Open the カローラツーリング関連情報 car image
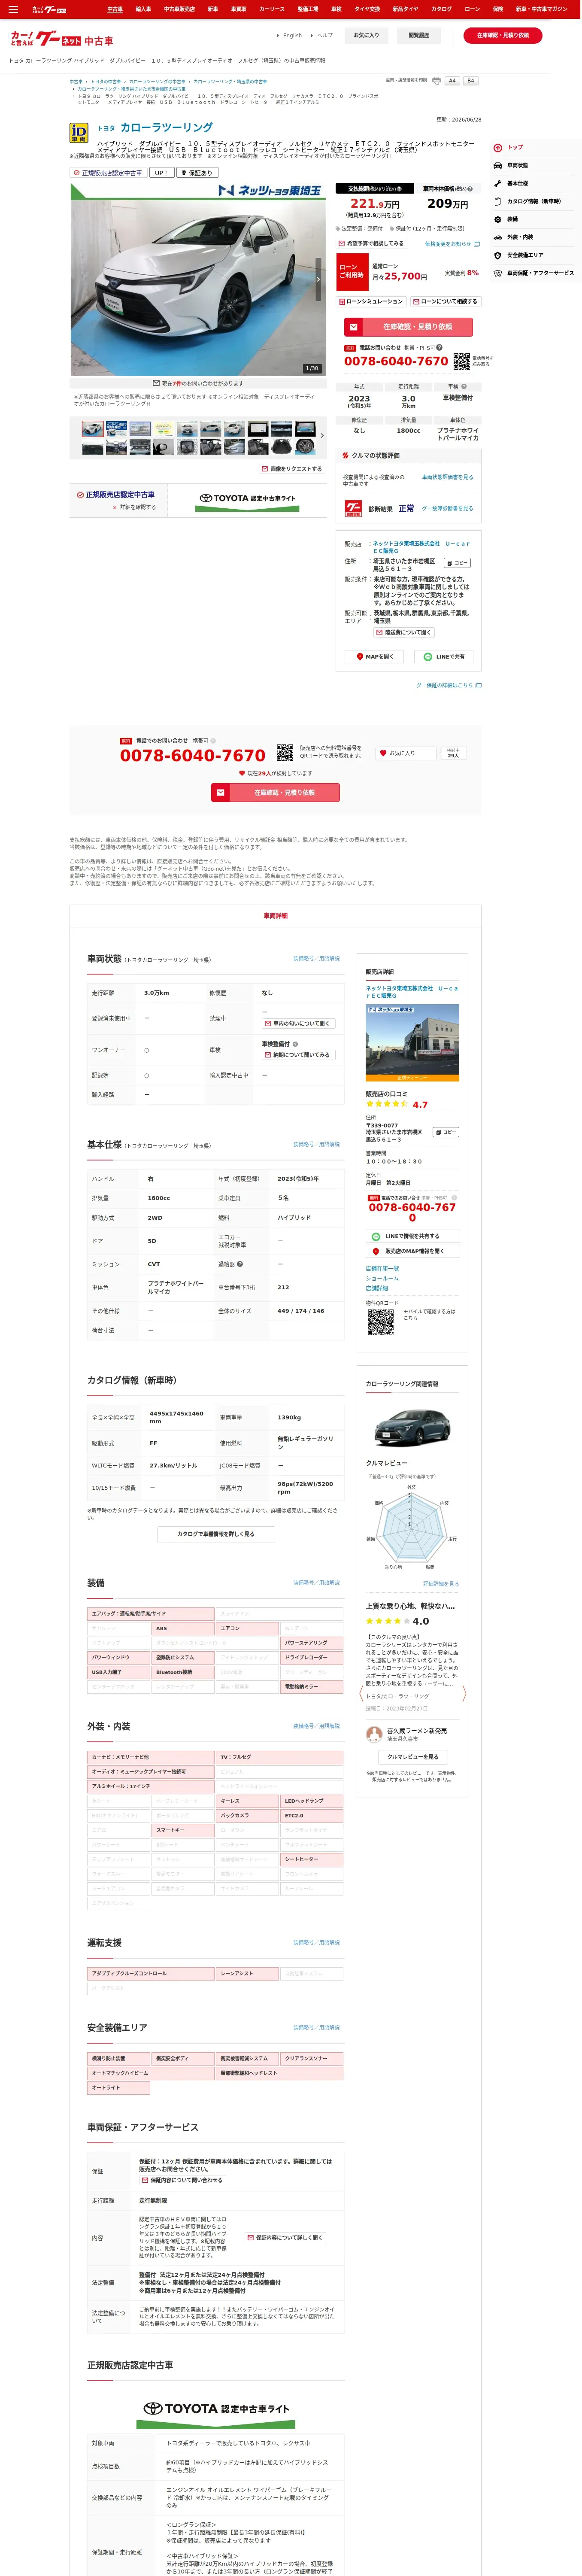This screenshot has width=582, height=2576. [x=412, y=1428]
